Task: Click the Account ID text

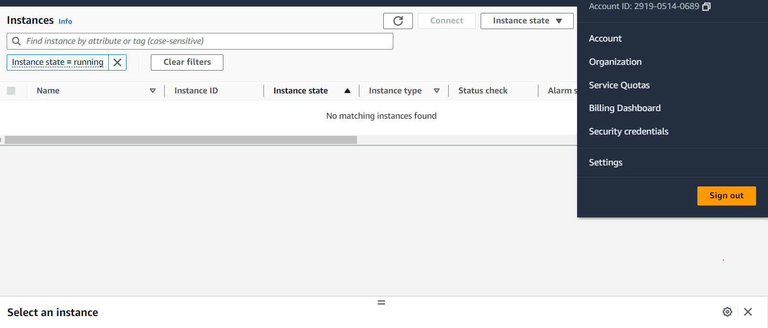Action: (x=644, y=7)
